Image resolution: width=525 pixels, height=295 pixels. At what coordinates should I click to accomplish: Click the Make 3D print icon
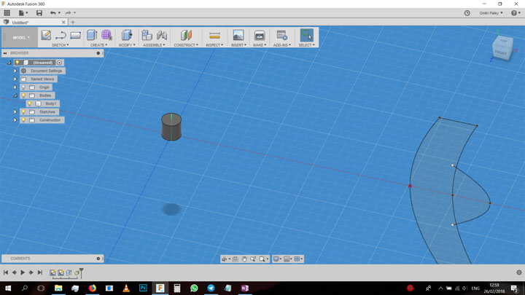click(x=260, y=35)
